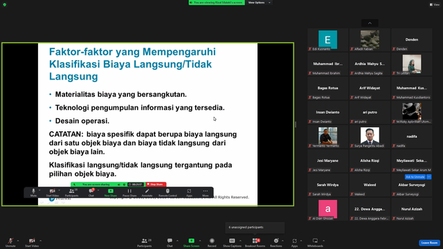443x249 pixels.
Task: Select Insan Dwianto participant tile
Action: [327, 112]
